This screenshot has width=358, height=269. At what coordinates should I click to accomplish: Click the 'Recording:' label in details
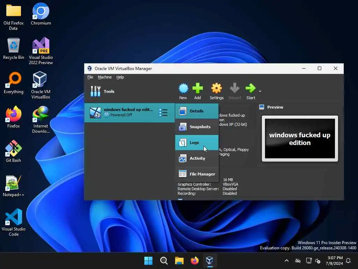(187, 193)
